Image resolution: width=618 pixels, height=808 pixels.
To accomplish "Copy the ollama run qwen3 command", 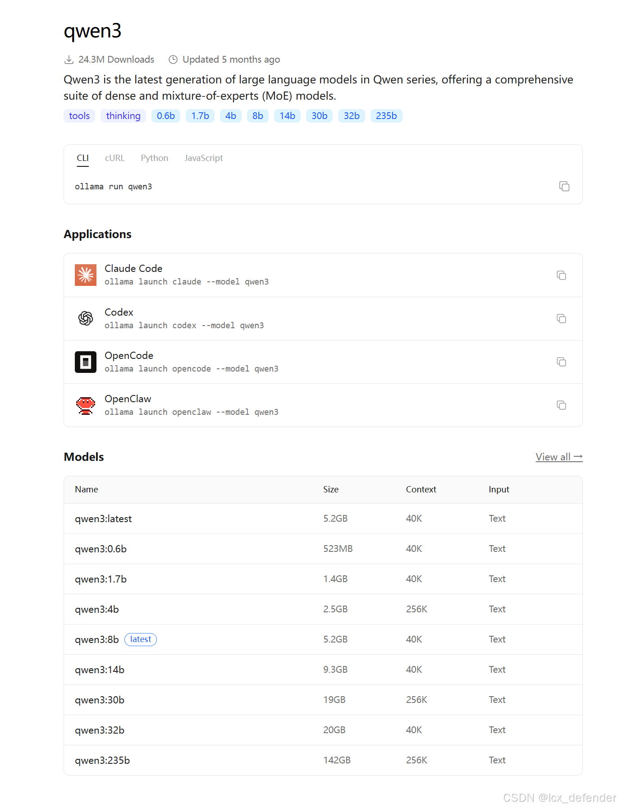I will tap(564, 186).
